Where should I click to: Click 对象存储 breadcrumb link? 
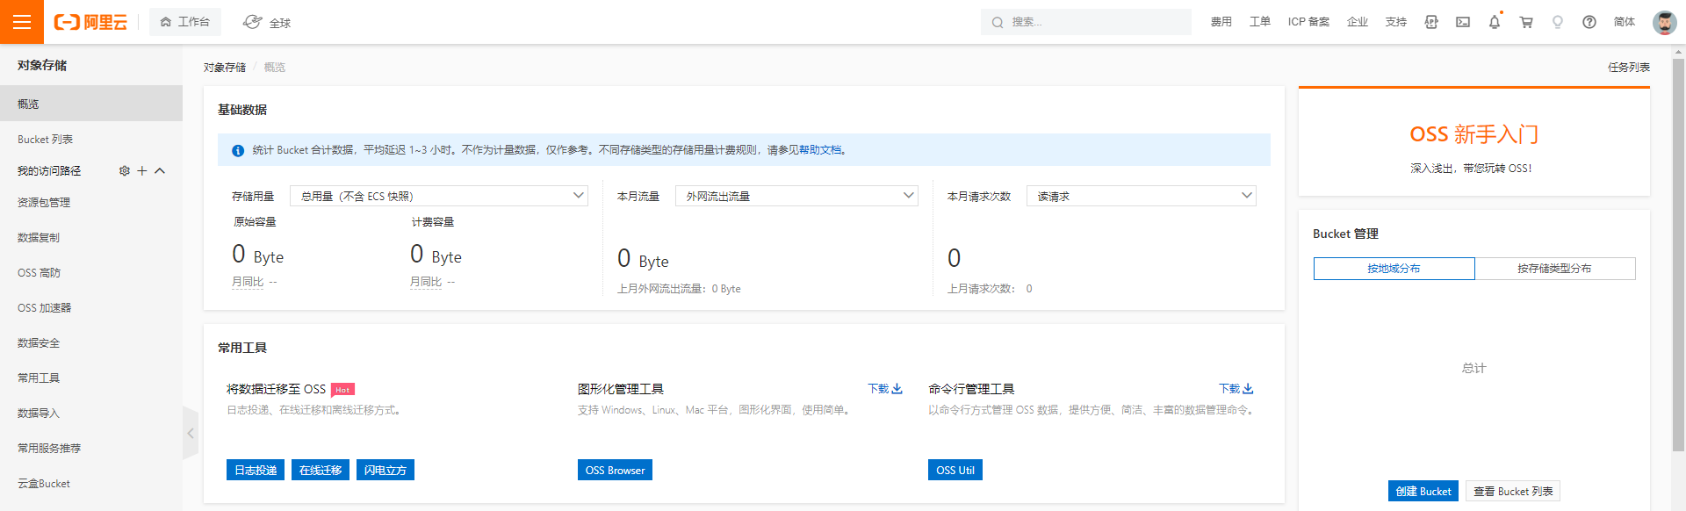(225, 67)
